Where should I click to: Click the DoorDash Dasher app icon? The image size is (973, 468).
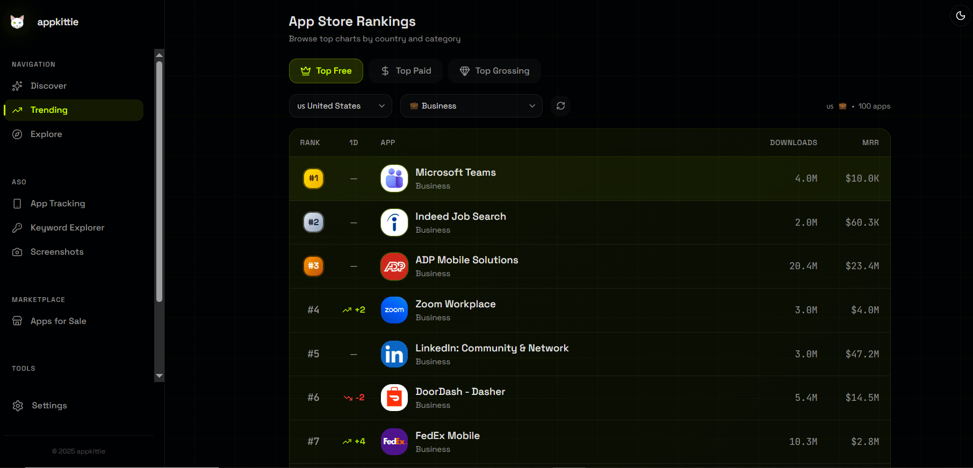click(394, 398)
